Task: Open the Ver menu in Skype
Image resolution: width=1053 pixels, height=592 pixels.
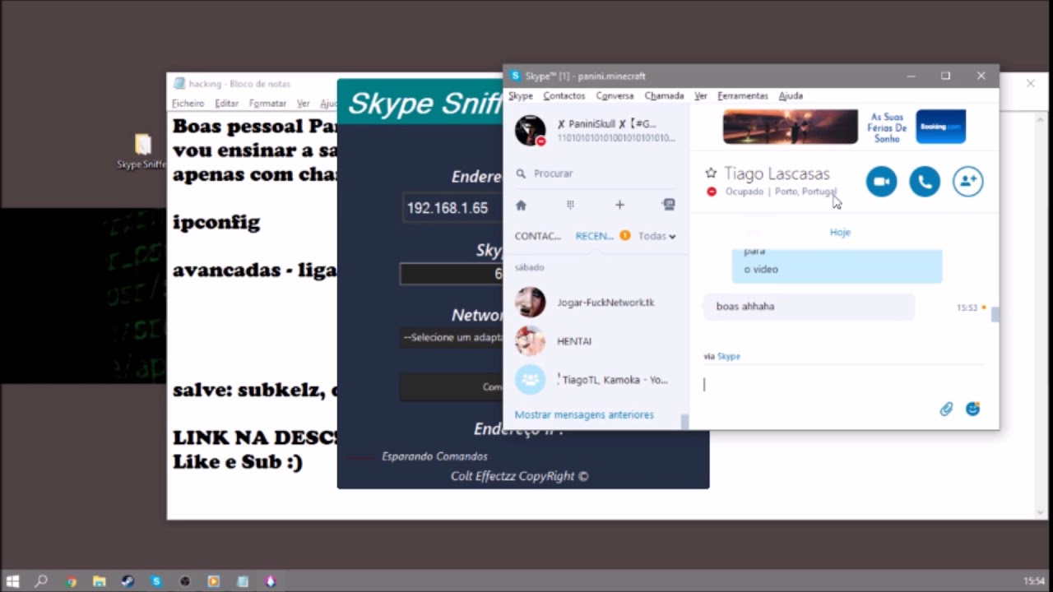Action: point(701,96)
